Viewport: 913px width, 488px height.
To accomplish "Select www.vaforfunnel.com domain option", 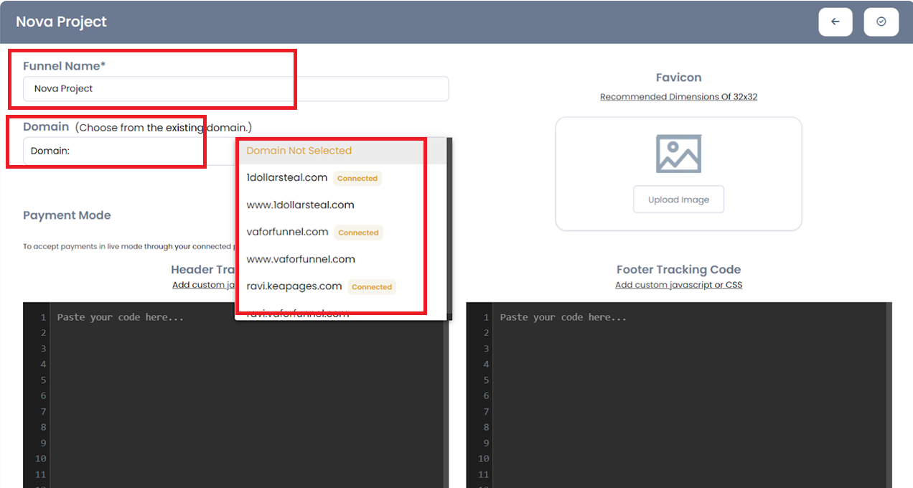I will coord(301,259).
